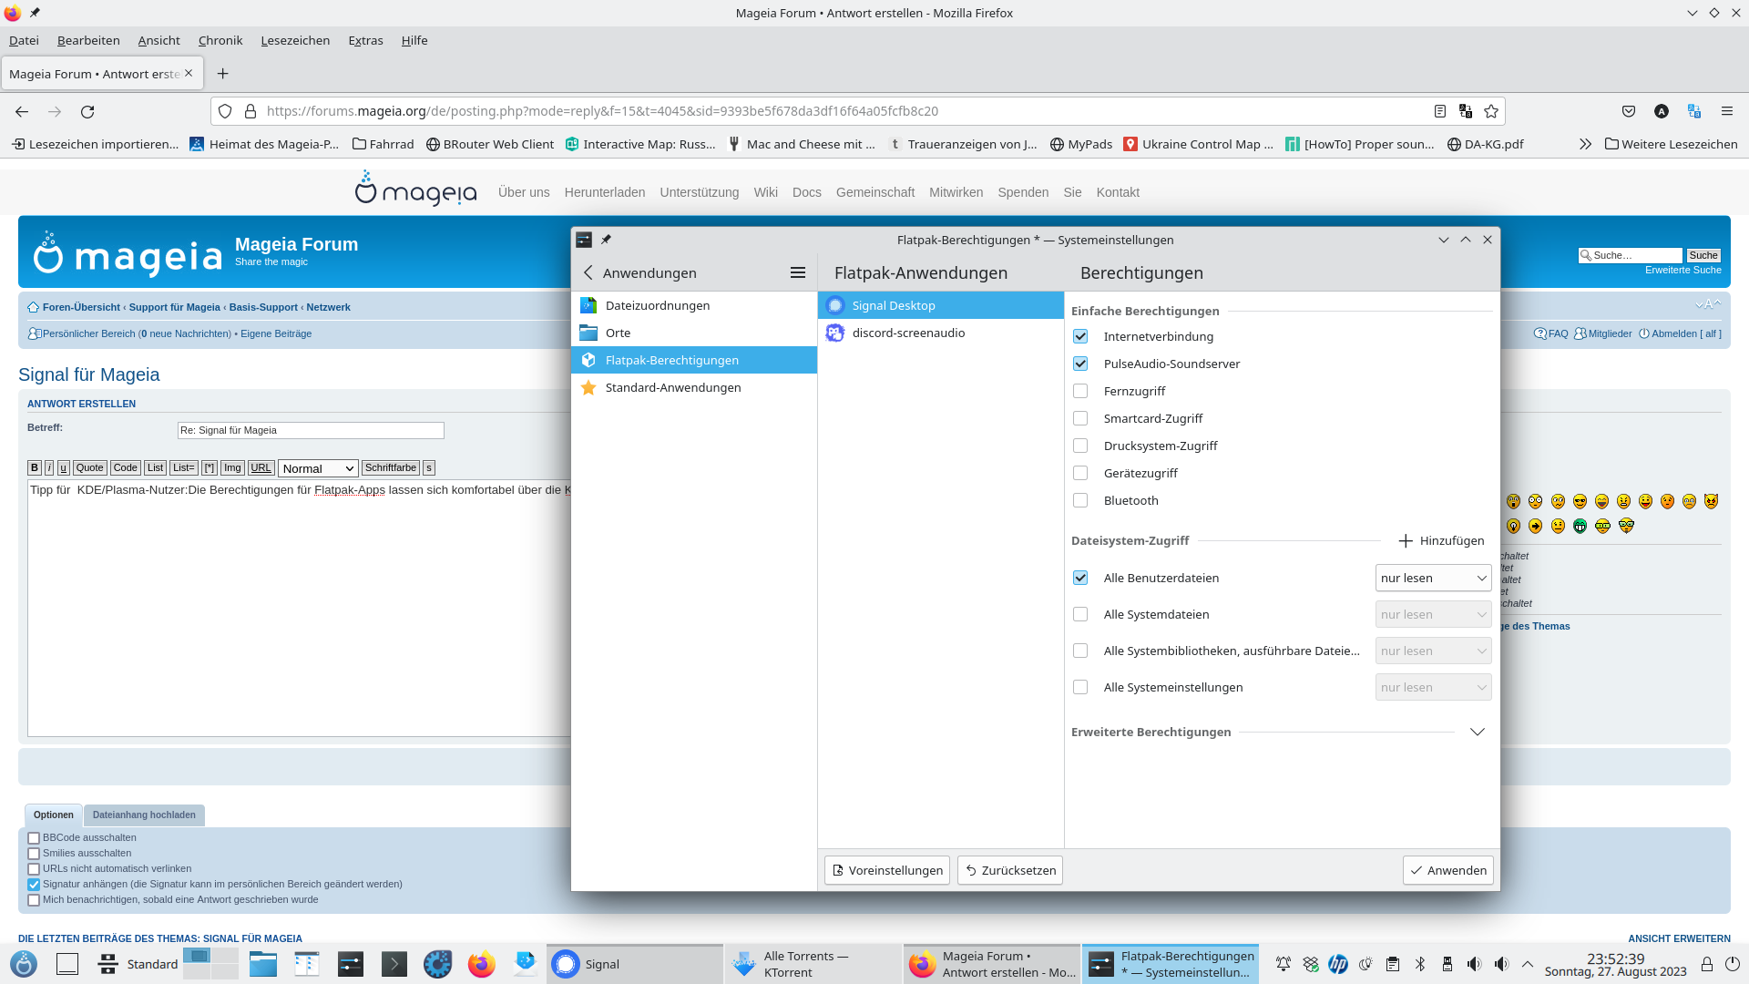Check BBCode ausschalten option

point(34,838)
